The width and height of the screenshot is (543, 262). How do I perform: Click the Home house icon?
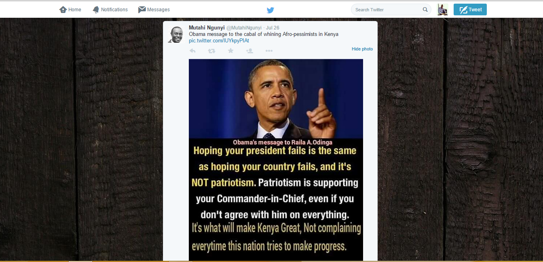point(63,10)
